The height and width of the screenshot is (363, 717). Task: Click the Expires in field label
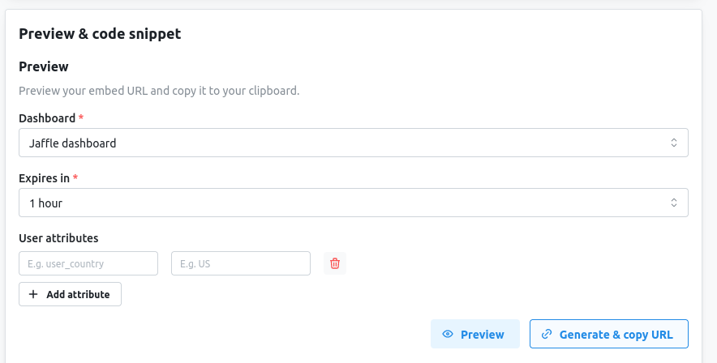(x=44, y=178)
